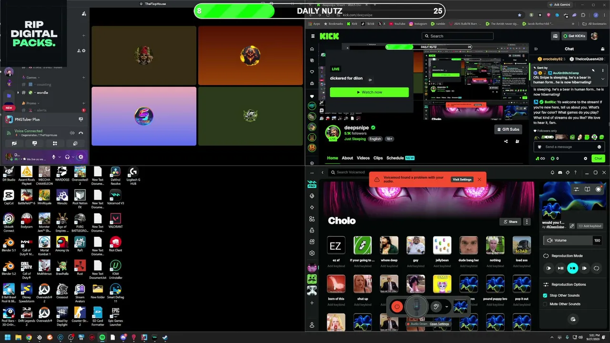This screenshot has width=610, height=343.
Task: Click the share icon below Gift Subs
Action: tap(506, 141)
